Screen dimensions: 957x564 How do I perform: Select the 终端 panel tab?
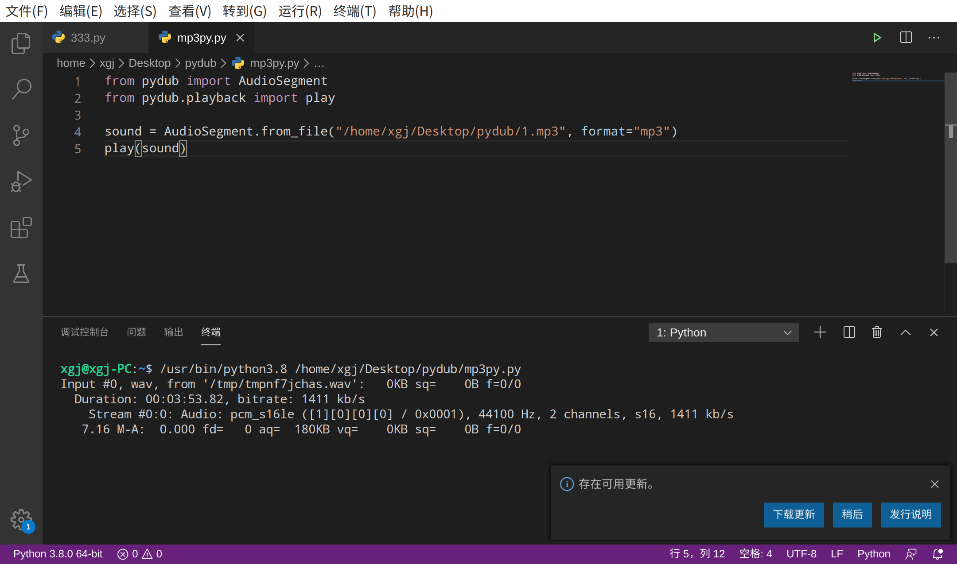[x=211, y=332]
